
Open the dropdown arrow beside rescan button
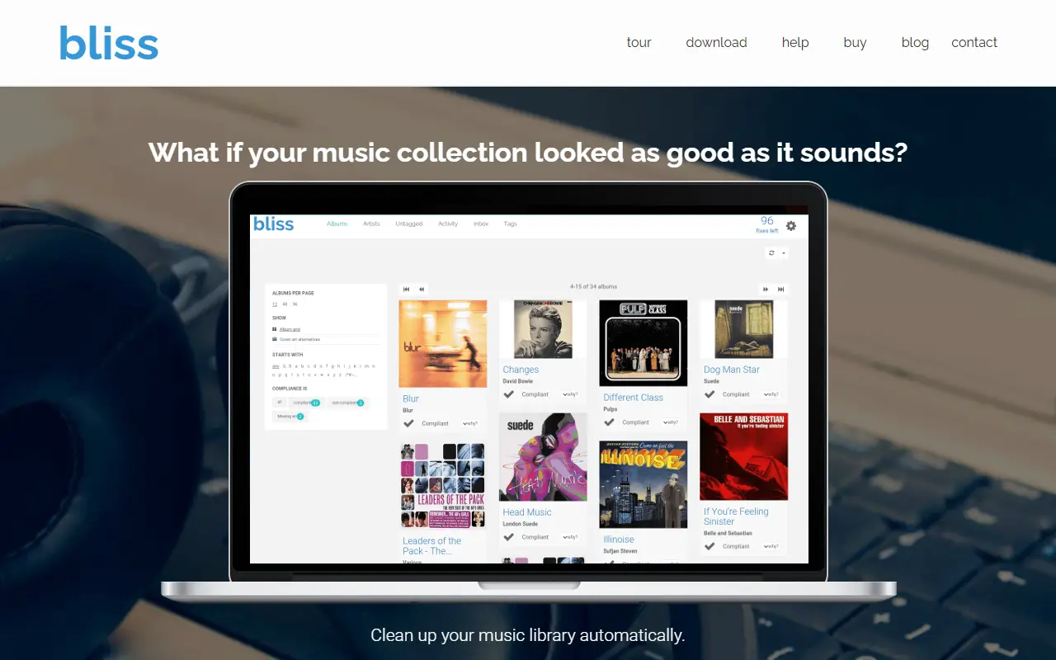coord(783,252)
